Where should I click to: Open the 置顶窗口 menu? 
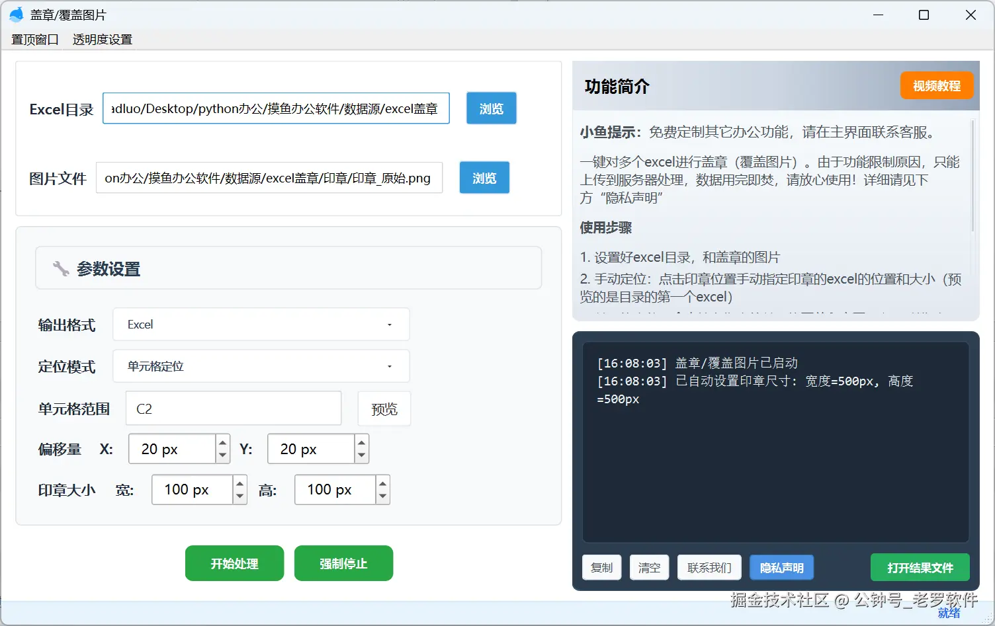click(35, 40)
